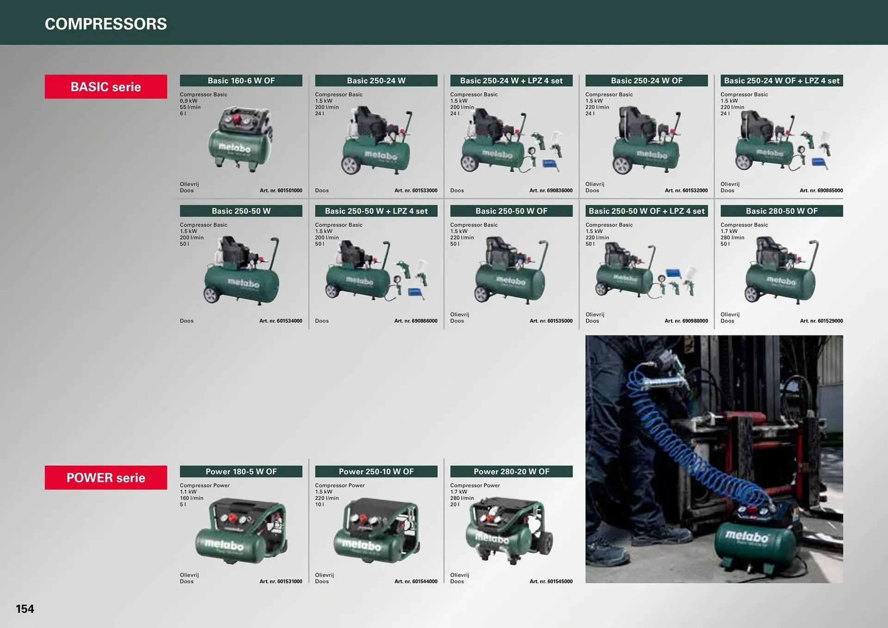Open the Basic 250-24 W product header
888x628 pixels.
click(376, 80)
